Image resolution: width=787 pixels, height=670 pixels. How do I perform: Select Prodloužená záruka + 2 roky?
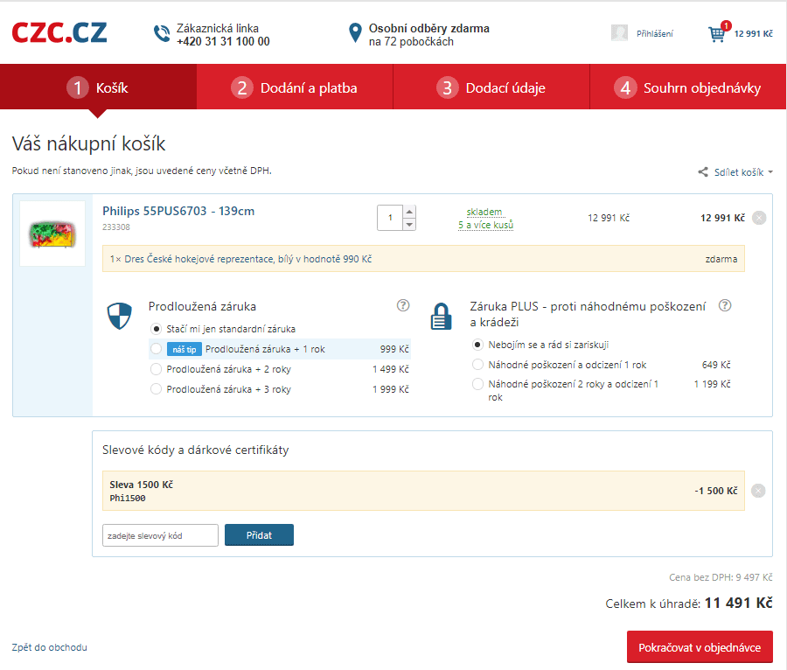click(157, 369)
